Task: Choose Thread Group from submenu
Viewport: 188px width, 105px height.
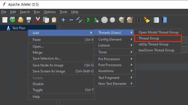Action: click(158, 38)
